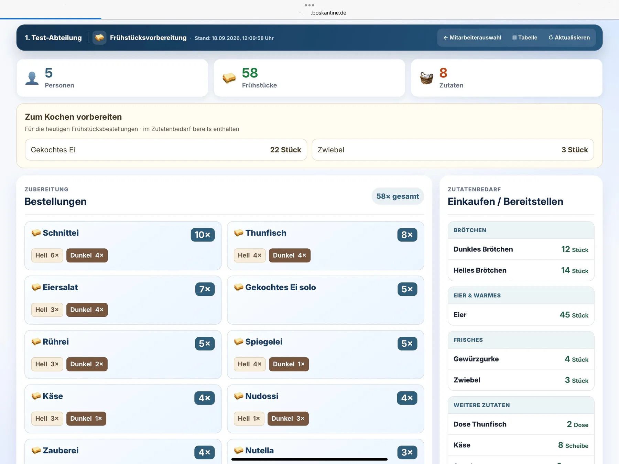The image size is (619, 464).
Task: Click Dunkel 2× tag under Rührei
Action: pos(87,364)
